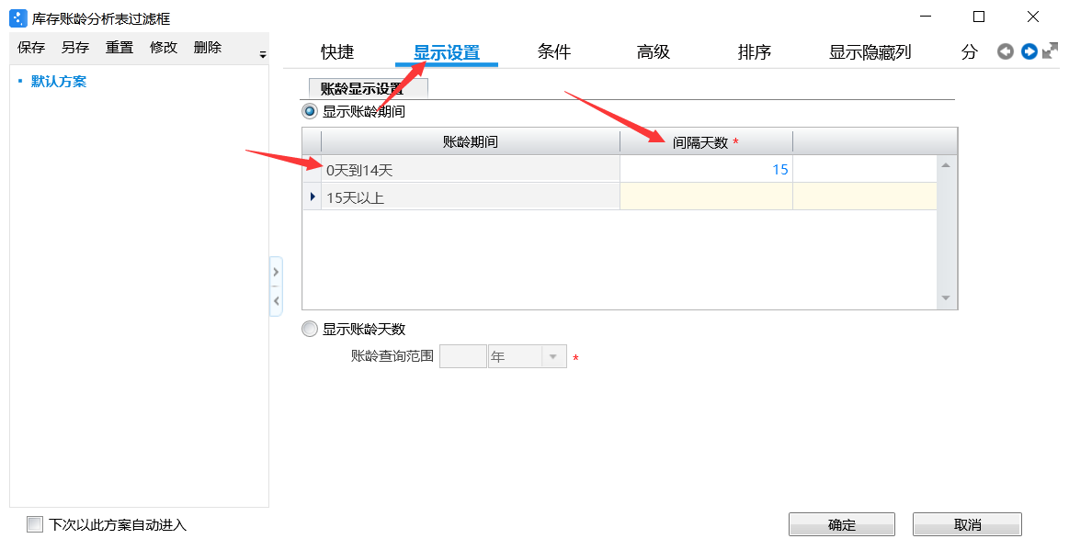1069x550 pixels.
Task: Click row indicator arrow for 15天以上
Action: pos(313,196)
